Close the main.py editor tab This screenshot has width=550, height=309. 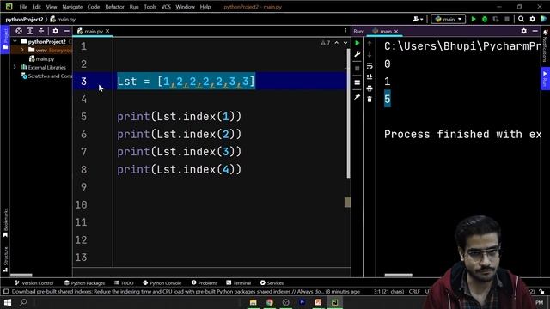click(x=107, y=31)
